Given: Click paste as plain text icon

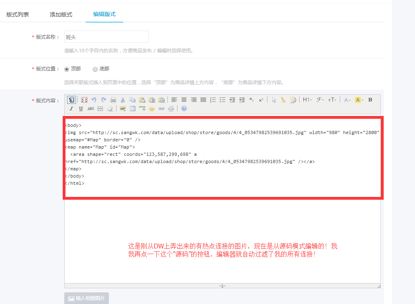Looking at the screenshot, I should (152, 100).
